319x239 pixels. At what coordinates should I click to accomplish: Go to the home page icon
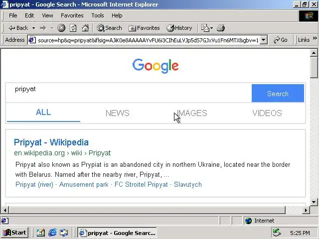click(x=85, y=28)
